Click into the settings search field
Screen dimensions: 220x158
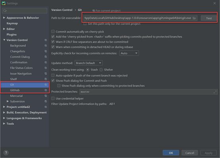[x=25, y=11]
